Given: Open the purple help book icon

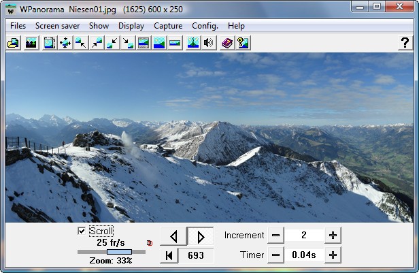Looking at the screenshot, I should point(227,43).
